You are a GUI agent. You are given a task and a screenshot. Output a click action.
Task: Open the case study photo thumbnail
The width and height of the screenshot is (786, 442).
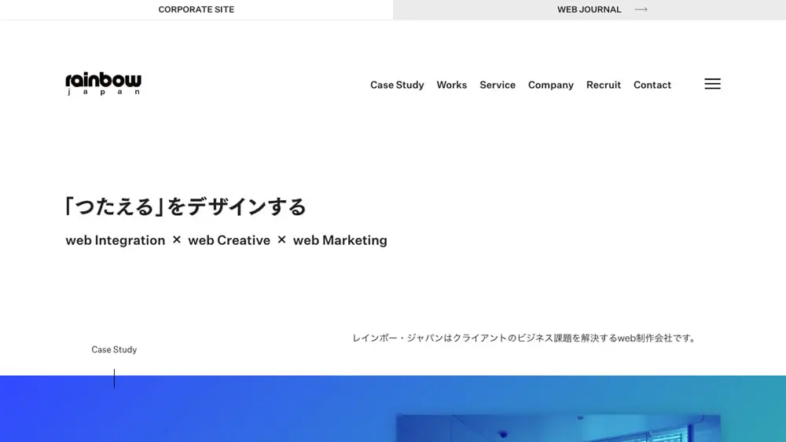tap(558, 428)
